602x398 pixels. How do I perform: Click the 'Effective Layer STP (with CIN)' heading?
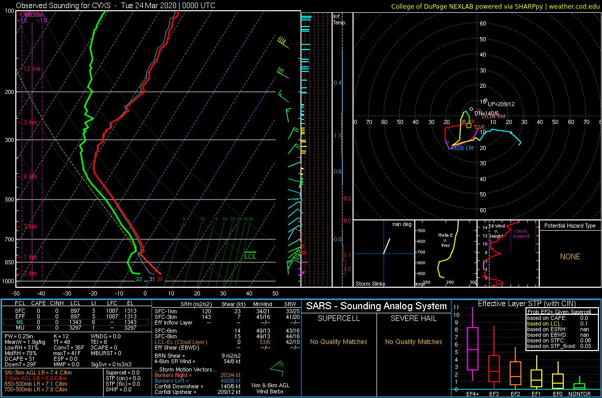point(526,304)
